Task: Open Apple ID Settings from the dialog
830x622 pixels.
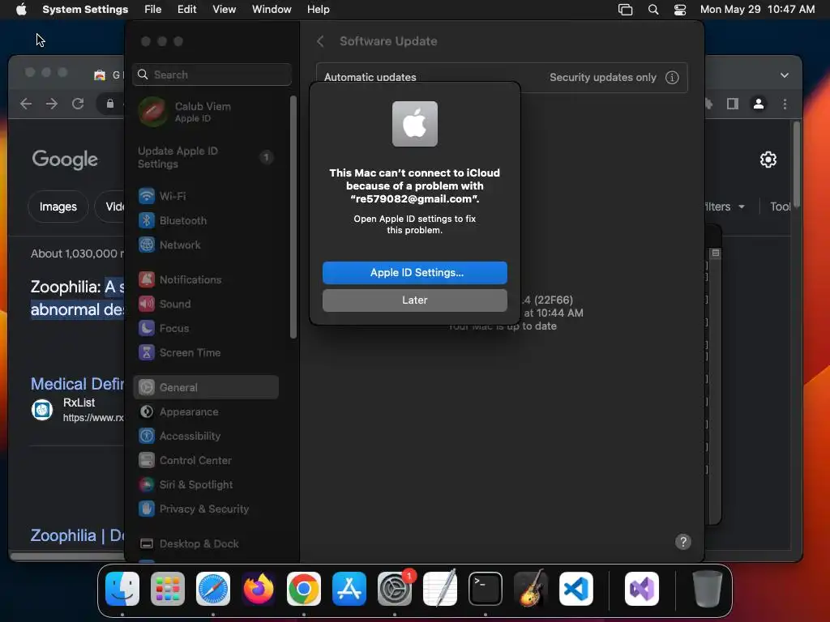Action: pos(414,272)
